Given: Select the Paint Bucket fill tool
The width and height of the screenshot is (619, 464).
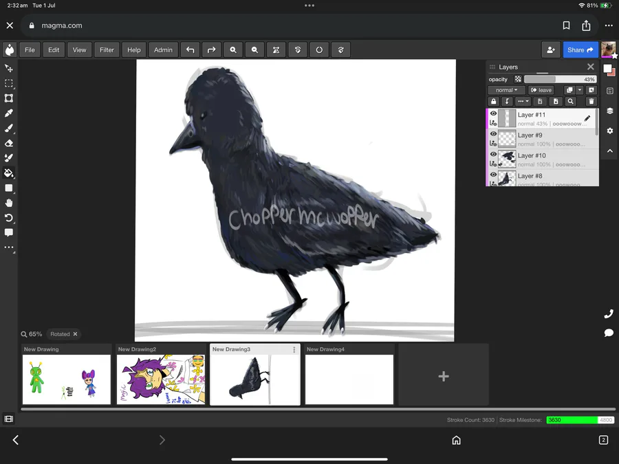Looking at the screenshot, I should coord(9,173).
